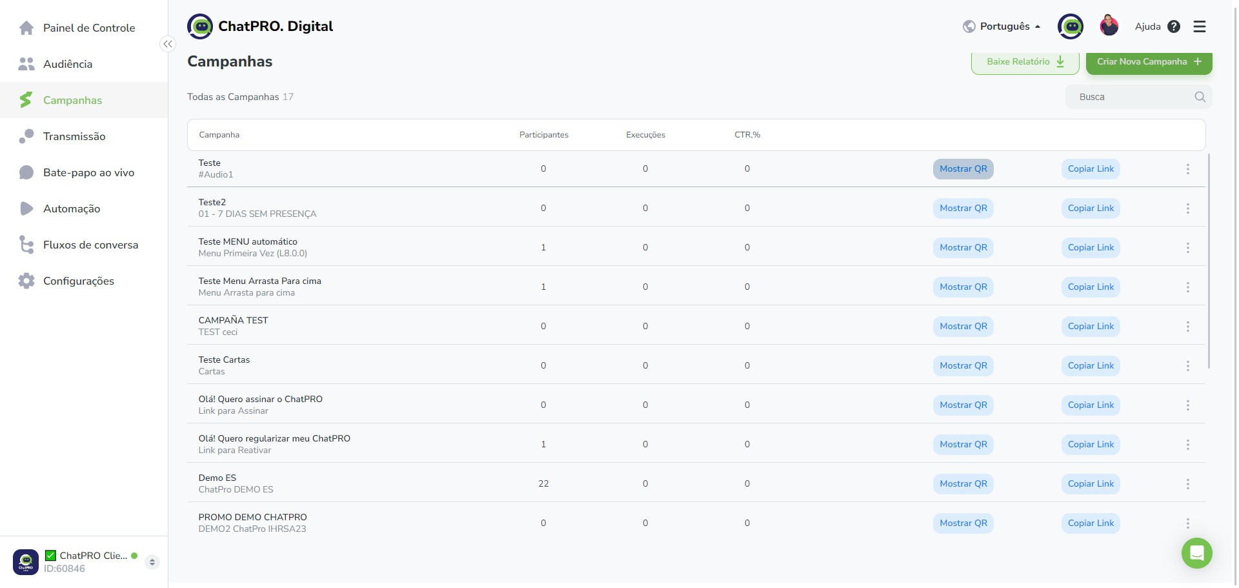1239x588 pixels.
Task: Open the three-dot menu for Olá! Quero assinar o ChatPRO
Action: pyautogui.click(x=1187, y=405)
